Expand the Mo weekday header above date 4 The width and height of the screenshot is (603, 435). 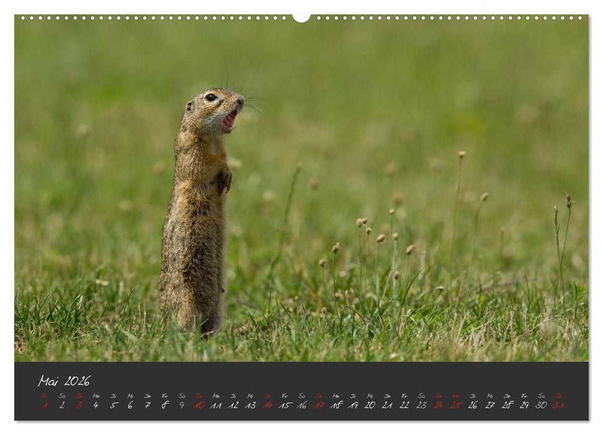[95, 394]
